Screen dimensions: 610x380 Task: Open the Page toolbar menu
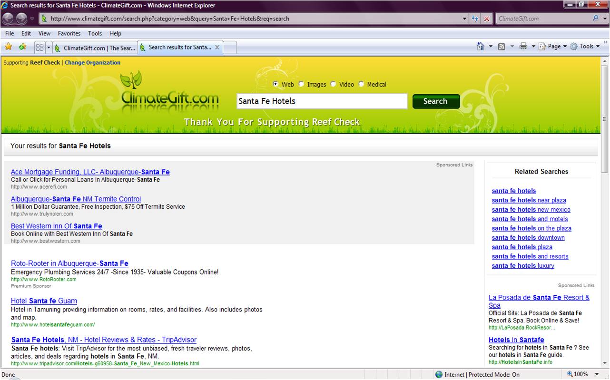(x=552, y=47)
